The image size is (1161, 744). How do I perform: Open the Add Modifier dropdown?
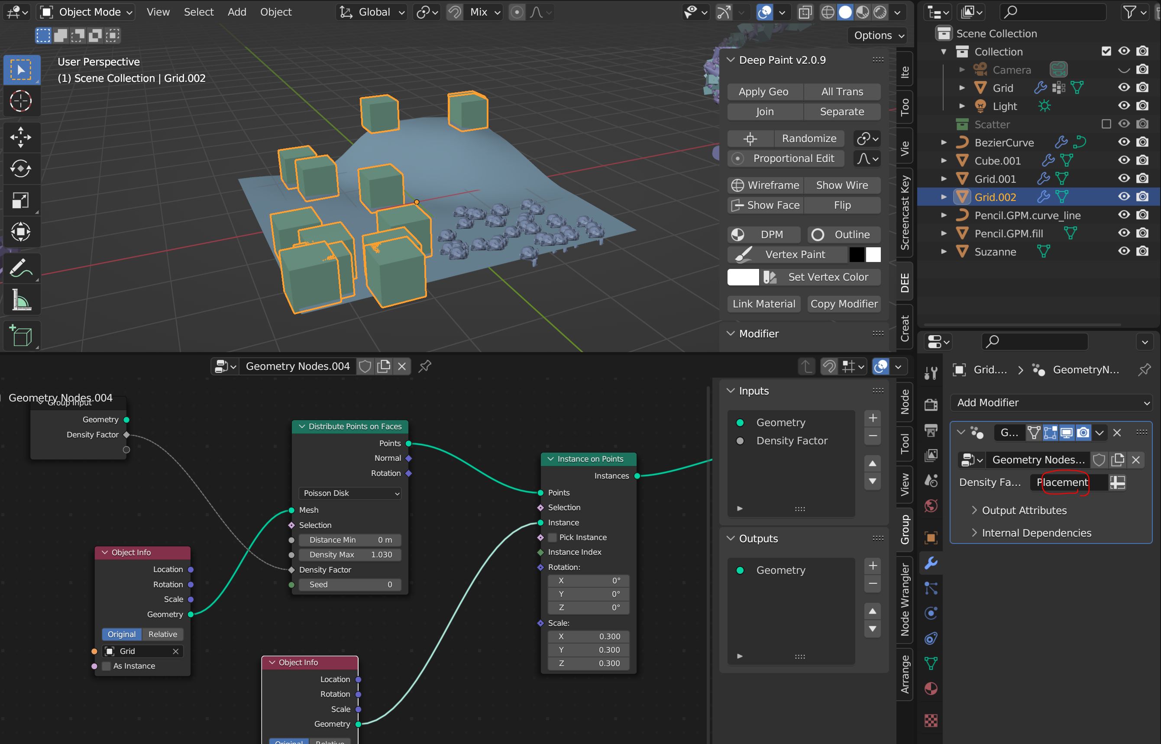click(x=1051, y=402)
